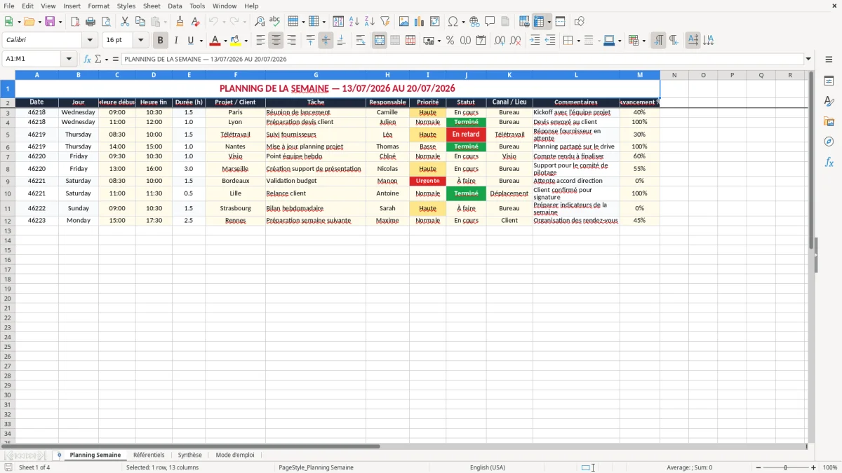Screen dimensions: 842x473
Task: Open sidebar Properties panel icon
Action: tap(829, 81)
